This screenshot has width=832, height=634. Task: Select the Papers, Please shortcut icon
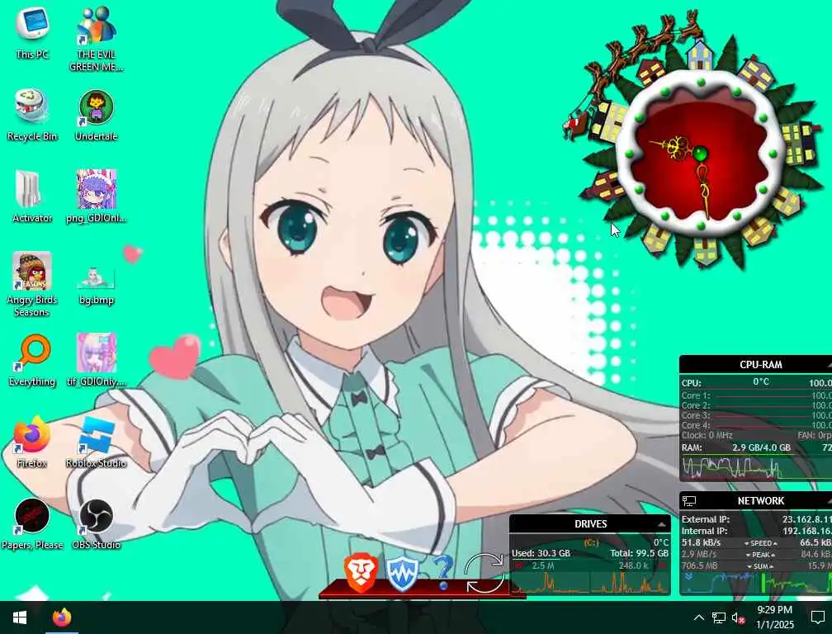coord(32,524)
